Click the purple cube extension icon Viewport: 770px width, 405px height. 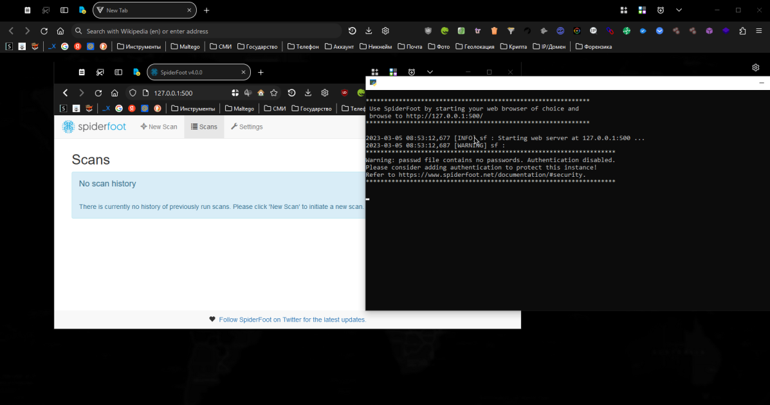click(709, 31)
